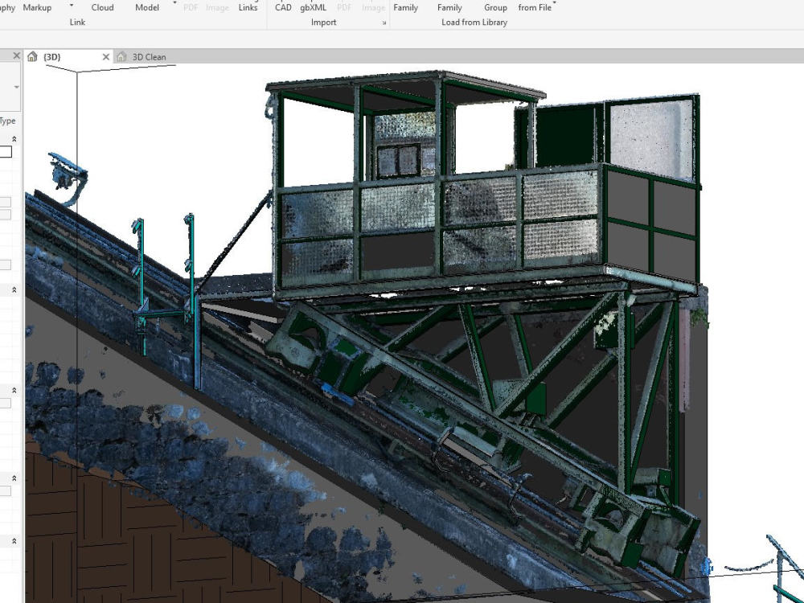Open the Import panel dialog launcher arrow

pos(384,23)
